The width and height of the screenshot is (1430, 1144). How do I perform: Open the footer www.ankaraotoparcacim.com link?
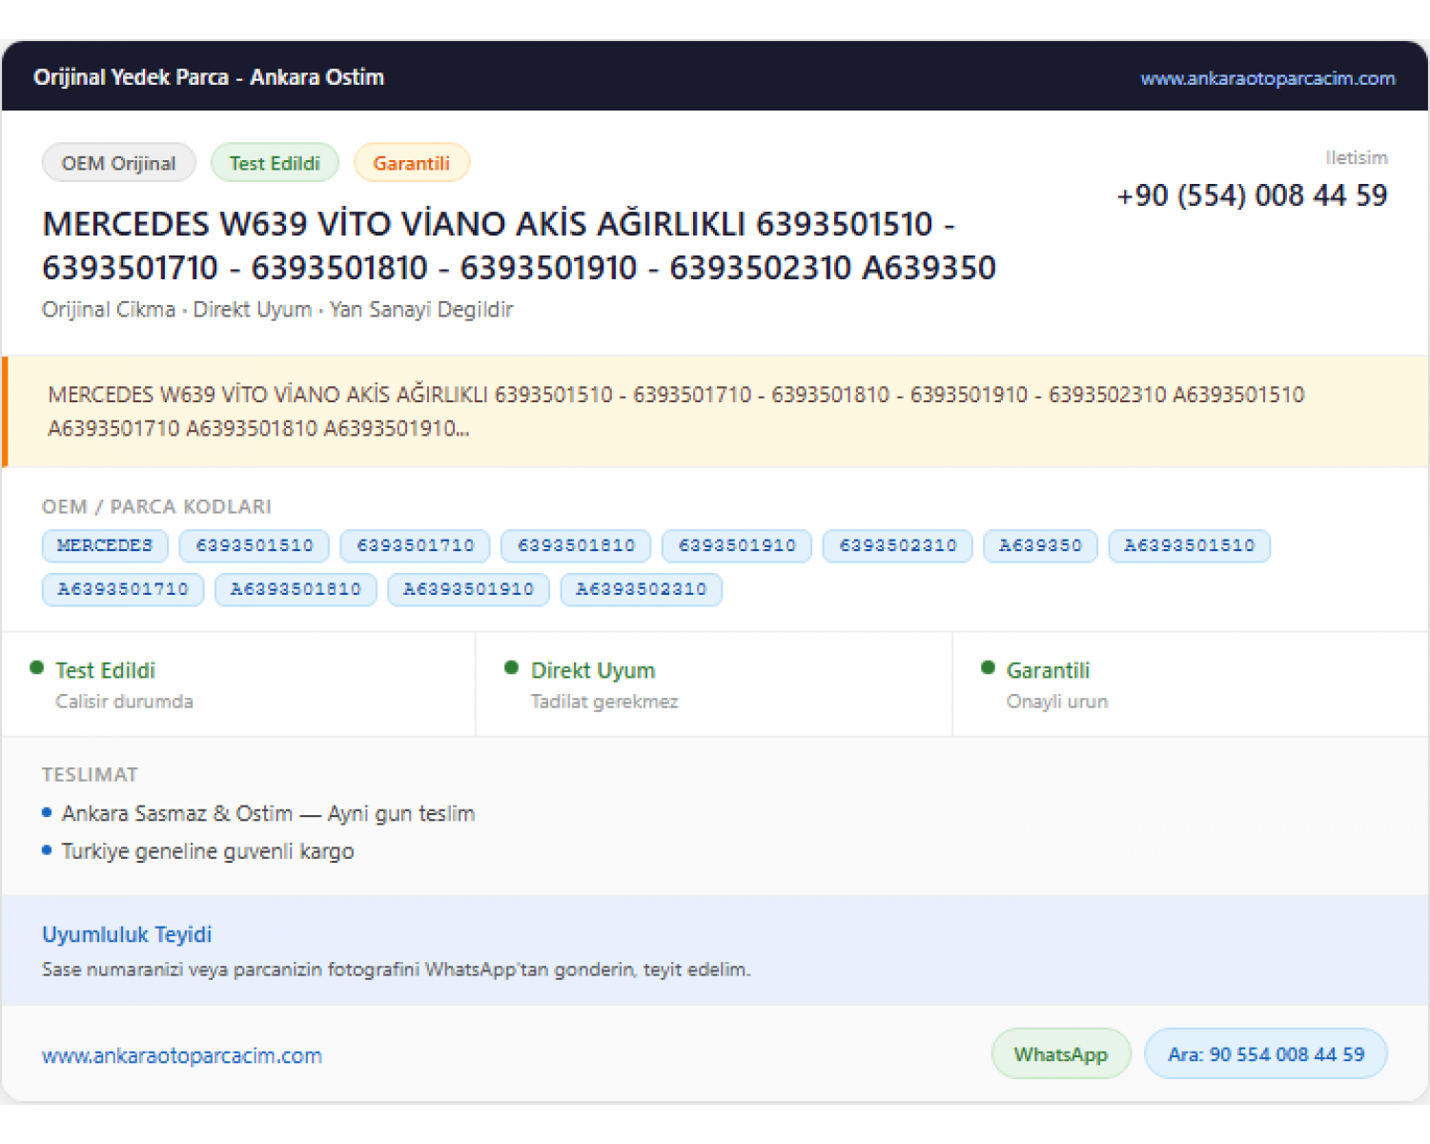[x=182, y=1055]
